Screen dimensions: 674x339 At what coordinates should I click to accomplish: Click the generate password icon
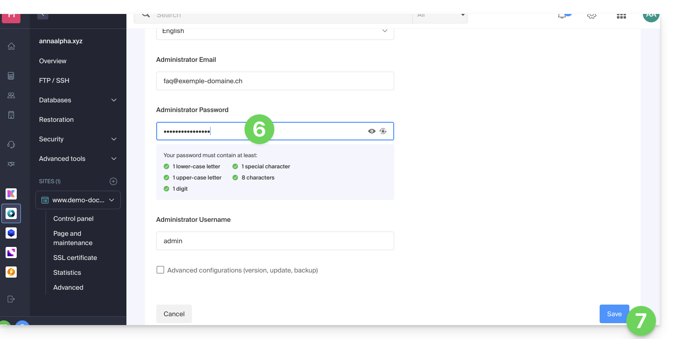[383, 131]
